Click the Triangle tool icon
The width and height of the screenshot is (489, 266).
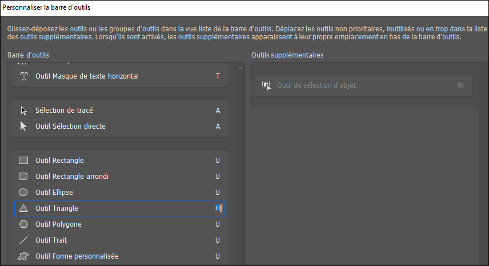[x=23, y=208]
